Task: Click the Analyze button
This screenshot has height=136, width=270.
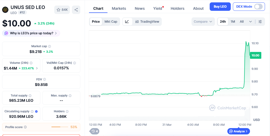Action: tap(238, 131)
